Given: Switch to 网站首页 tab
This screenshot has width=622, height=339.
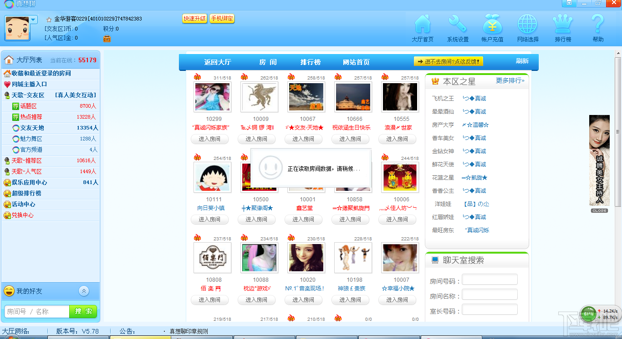Looking at the screenshot, I should point(356,62).
